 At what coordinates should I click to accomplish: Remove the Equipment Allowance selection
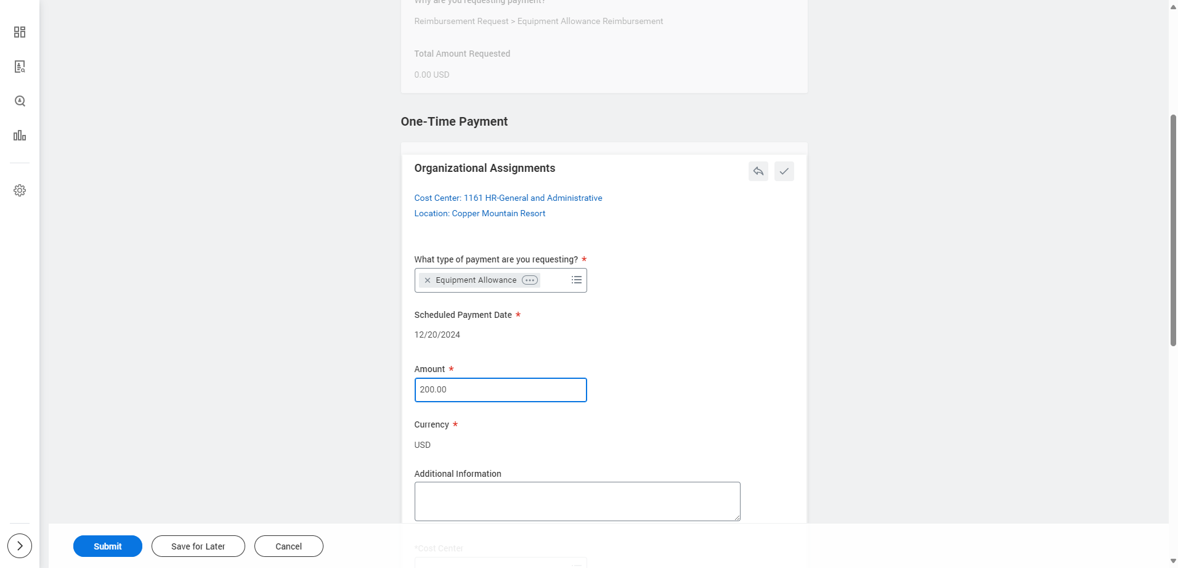point(428,280)
